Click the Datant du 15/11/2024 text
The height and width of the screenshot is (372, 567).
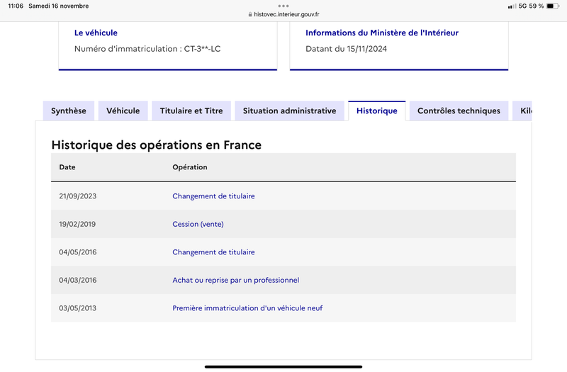pyautogui.click(x=346, y=49)
